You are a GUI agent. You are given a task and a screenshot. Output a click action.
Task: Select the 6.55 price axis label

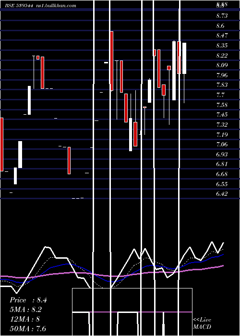coord(222,184)
